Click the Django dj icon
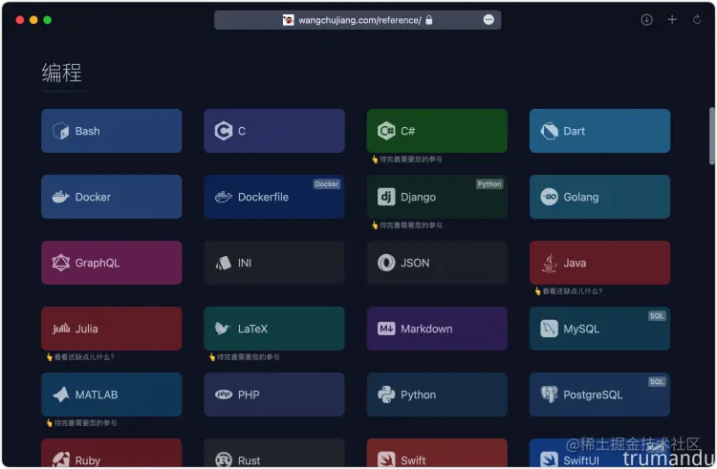The image size is (717, 469). (x=386, y=197)
